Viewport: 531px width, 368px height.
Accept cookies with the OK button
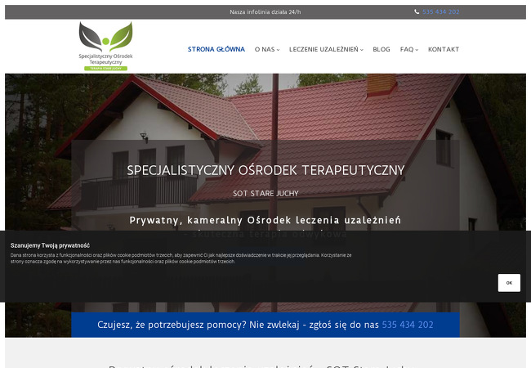click(x=509, y=283)
